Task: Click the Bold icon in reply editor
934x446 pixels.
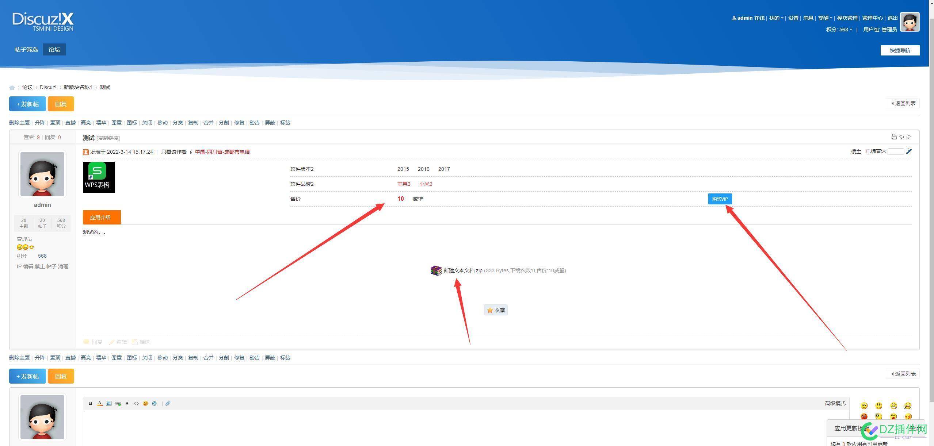Action: click(x=91, y=403)
